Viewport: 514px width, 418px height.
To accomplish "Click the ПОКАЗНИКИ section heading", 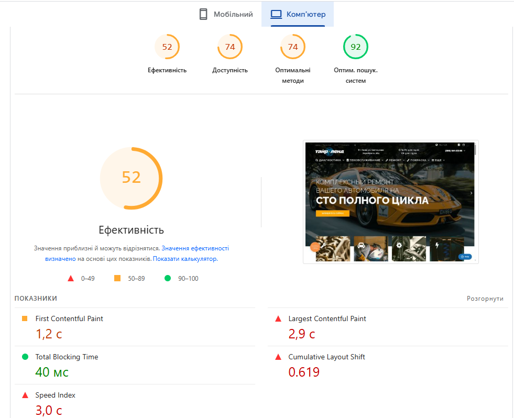I will [x=36, y=299].
